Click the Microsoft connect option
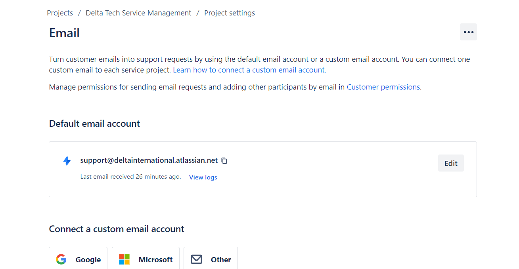This screenshot has height=269, width=519. coord(146,259)
